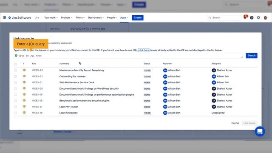This screenshot has height=153, width=272.
Task: Toggle the select-all checkbox in table header
Action: (x=16, y=64)
